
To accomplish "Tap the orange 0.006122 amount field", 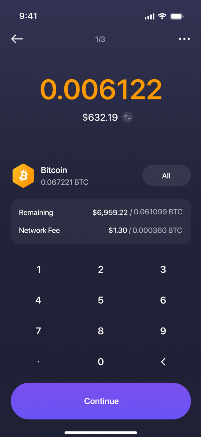I will [x=101, y=90].
